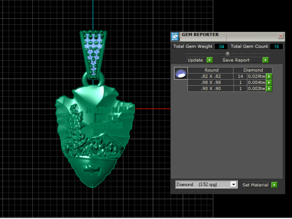Select the .98 X .98 size cell
Viewport: 292px width, 219px height.
(x=210, y=83)
